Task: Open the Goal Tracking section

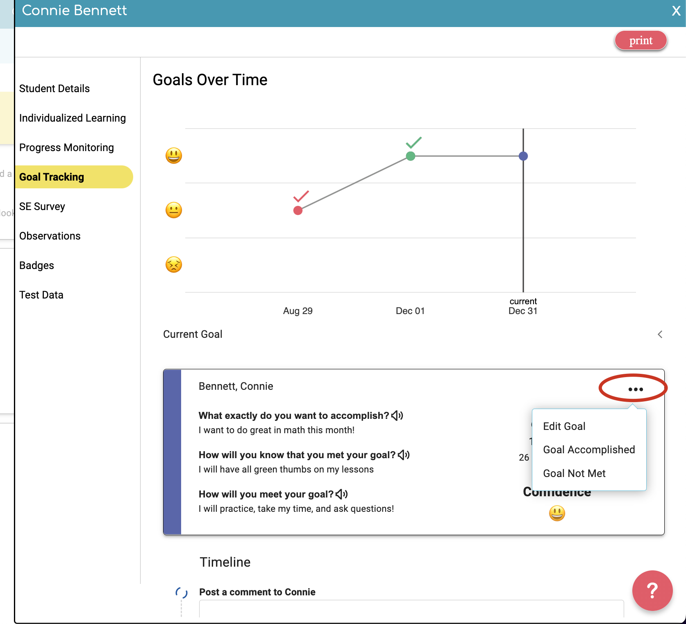Action: (x=52, y=177)
